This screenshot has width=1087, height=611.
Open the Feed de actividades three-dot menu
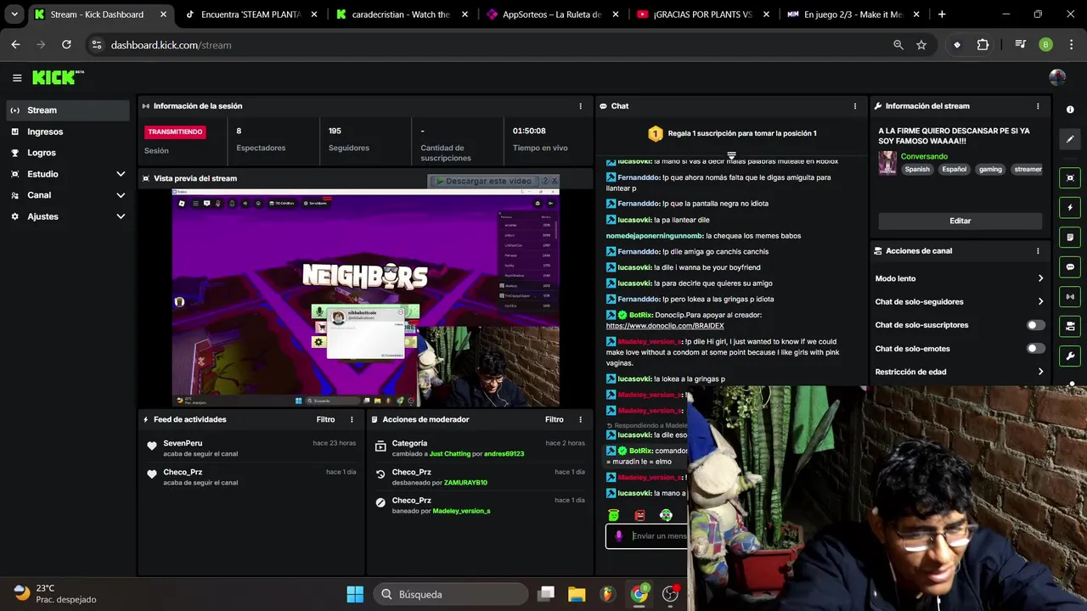(352, 419)
